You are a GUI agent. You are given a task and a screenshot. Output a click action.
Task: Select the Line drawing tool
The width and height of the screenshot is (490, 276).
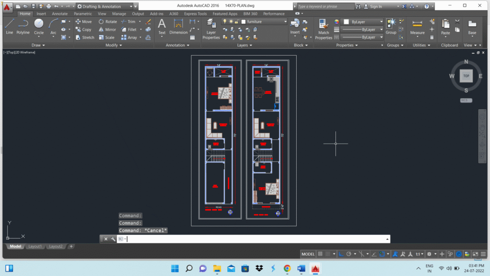click(10, 27)
